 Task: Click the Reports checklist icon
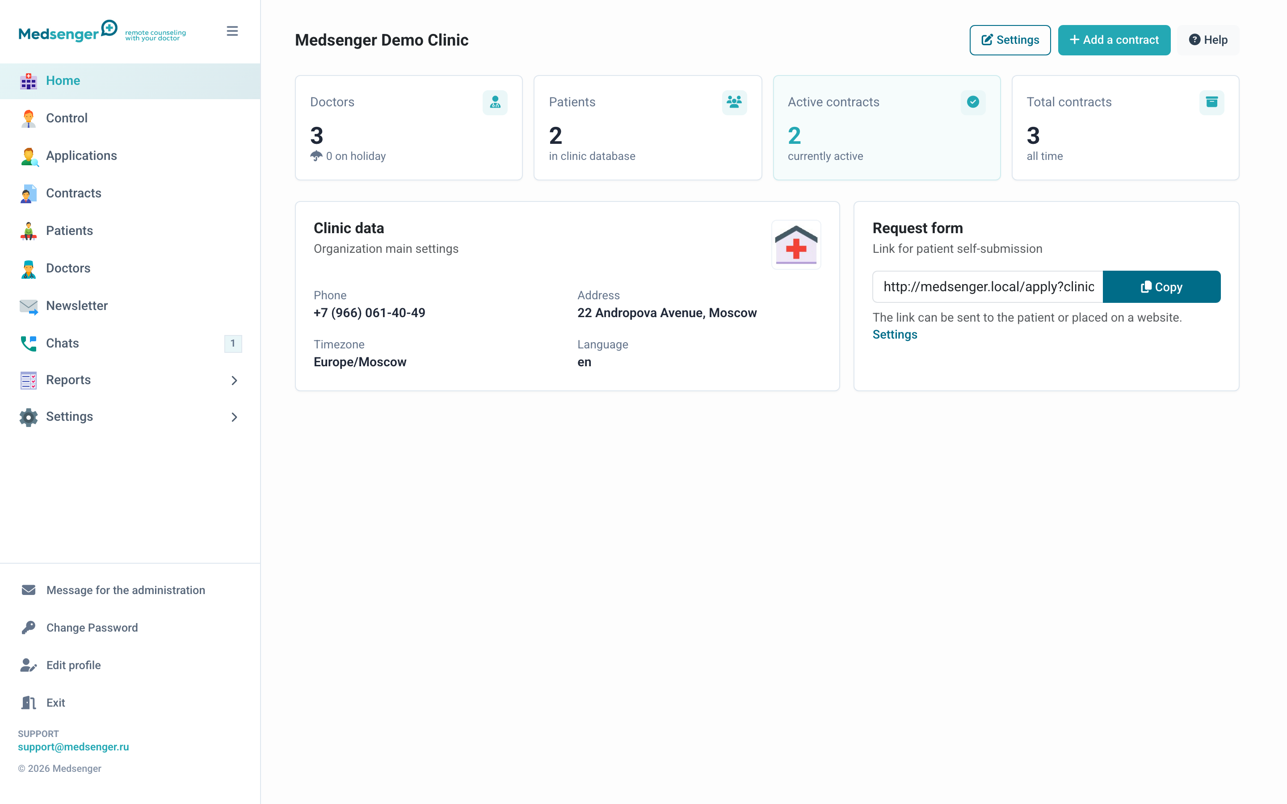(28, 380)
